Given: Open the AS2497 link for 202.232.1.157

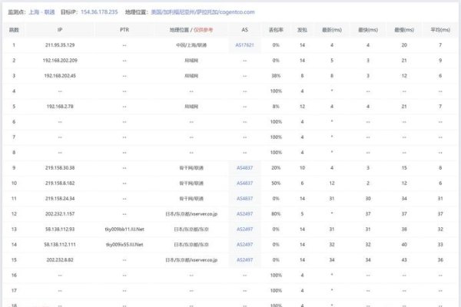Looking at the screenshot, I should coord(244,214).
